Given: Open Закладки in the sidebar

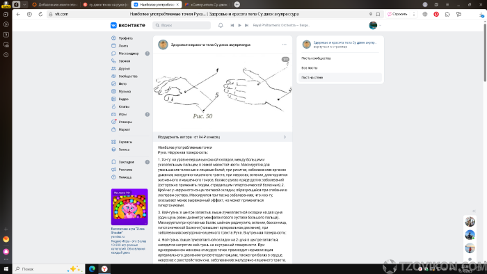Looking at the screenshot, I should coord(126,162).
